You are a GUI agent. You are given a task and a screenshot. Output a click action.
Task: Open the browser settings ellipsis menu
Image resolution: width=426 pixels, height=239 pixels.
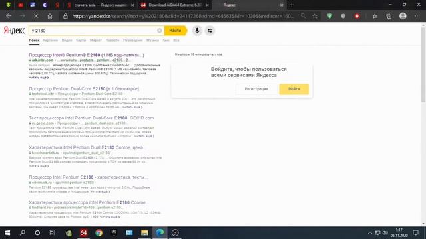(417, 16)
